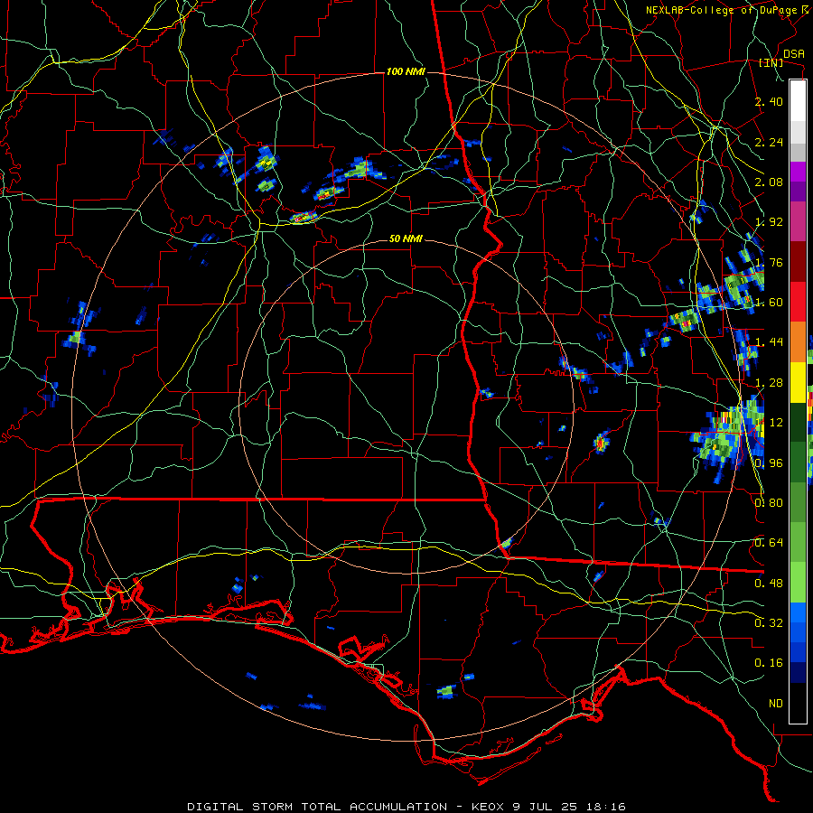Click the 1.44 legend value
The height and width of the screenshot is (813, 813).
point(769,342)
